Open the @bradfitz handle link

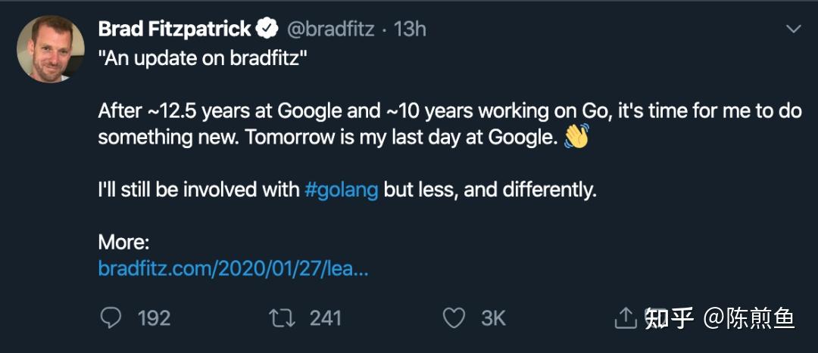click(x=329, y=29)
